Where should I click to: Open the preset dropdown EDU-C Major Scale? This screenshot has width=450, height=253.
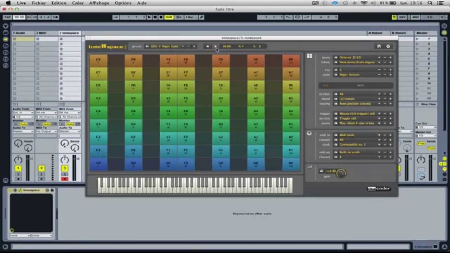pos(168,46)
